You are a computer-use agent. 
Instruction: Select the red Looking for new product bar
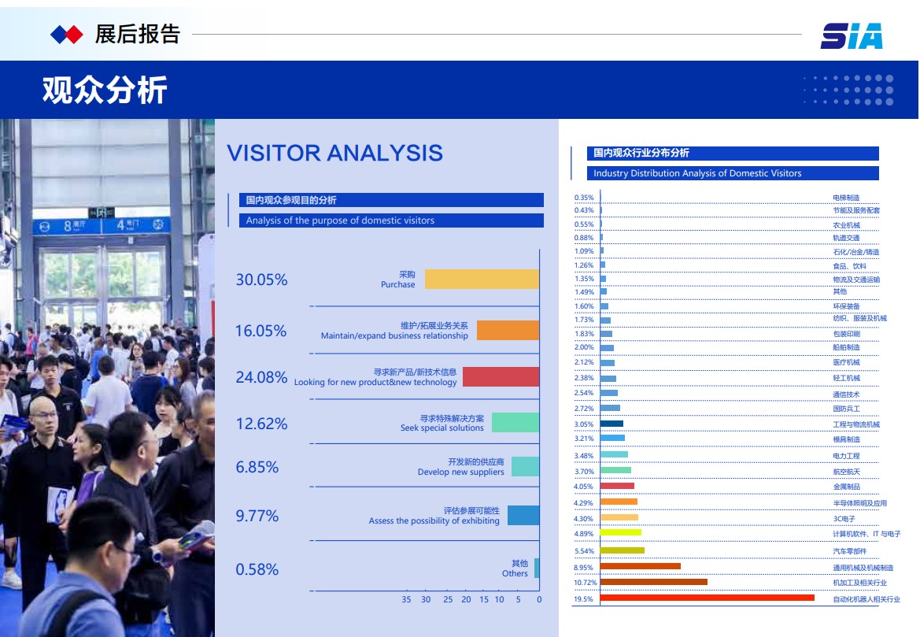click(501, 376)
